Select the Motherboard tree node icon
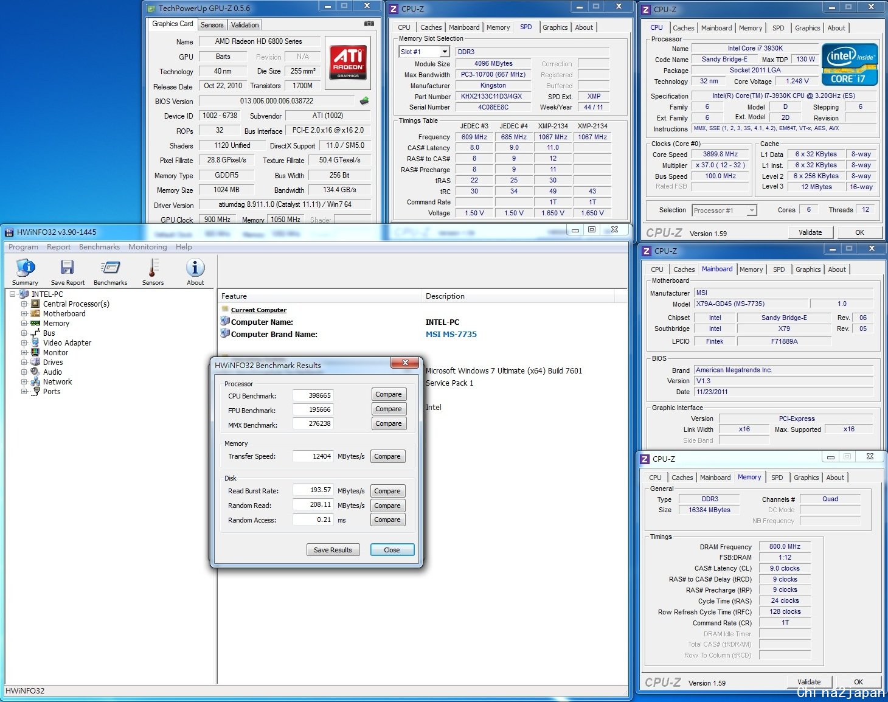The height and width of the screenshot is (702, 888). click(x=36, y=313)
